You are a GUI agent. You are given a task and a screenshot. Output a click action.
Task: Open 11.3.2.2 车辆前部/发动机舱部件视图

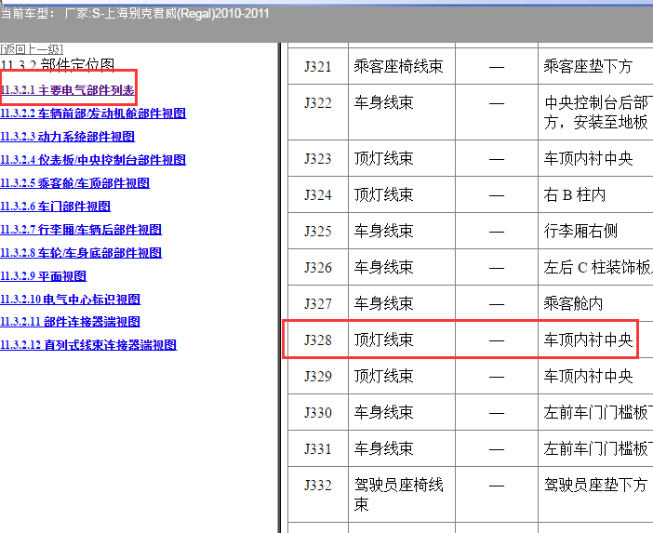pyautogui.click(x=93, y=113)
